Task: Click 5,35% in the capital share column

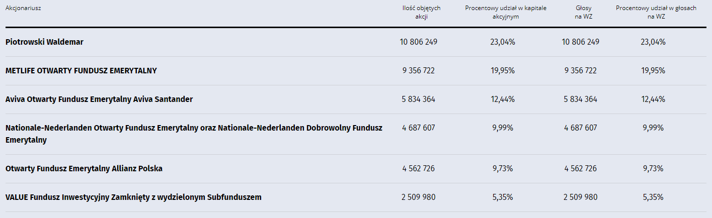Action: pyautogui.click(x=503, y=197)
